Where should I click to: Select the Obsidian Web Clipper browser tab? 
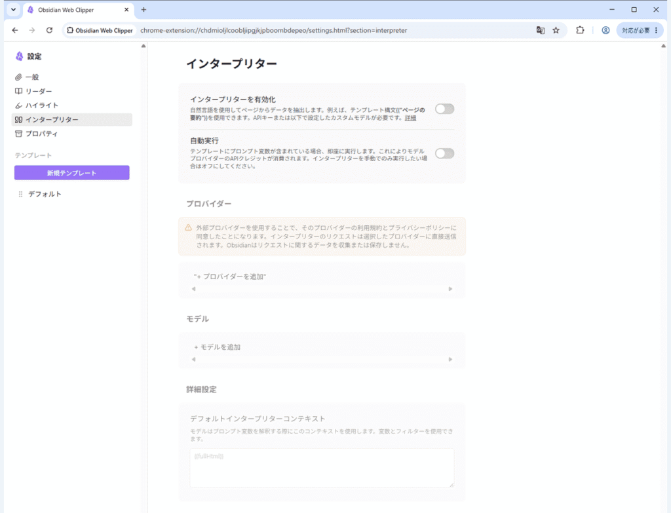click(x=79, y=10)
